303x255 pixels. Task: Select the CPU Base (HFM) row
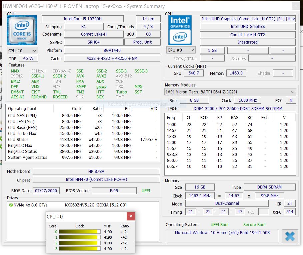coord(83,127)
